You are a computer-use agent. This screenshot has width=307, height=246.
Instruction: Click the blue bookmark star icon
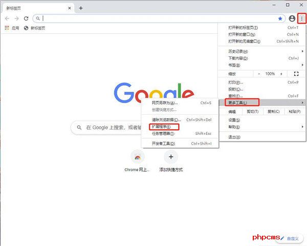280,18
